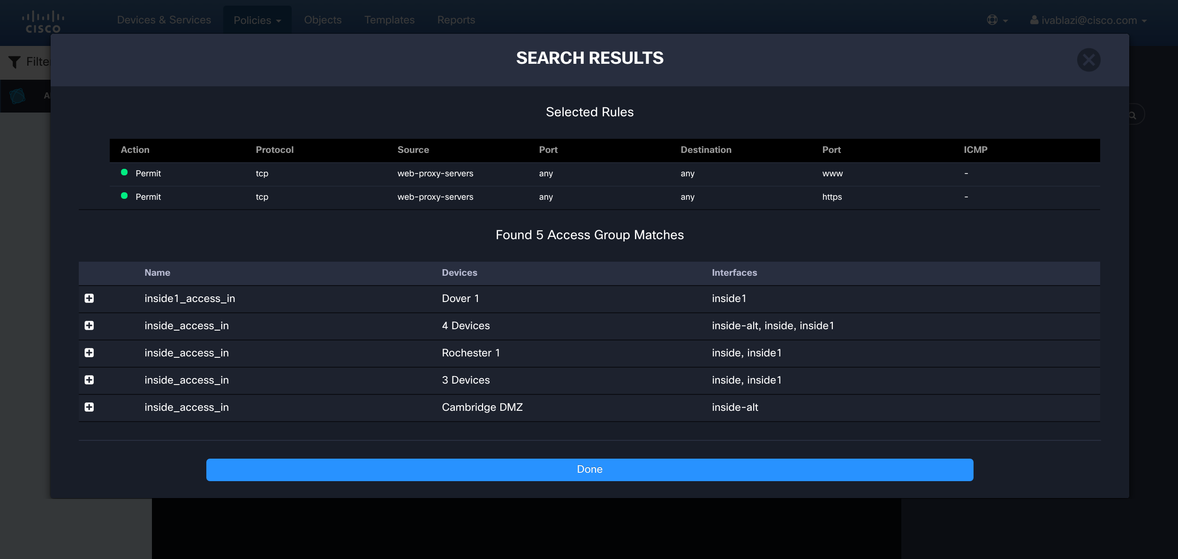
Task: Select the Permit www rule row
Action: (604, 174)
